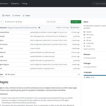Click the history clock icon beside Commits
The width and height of the screenshot is (106, 106).
coord(71,28)
